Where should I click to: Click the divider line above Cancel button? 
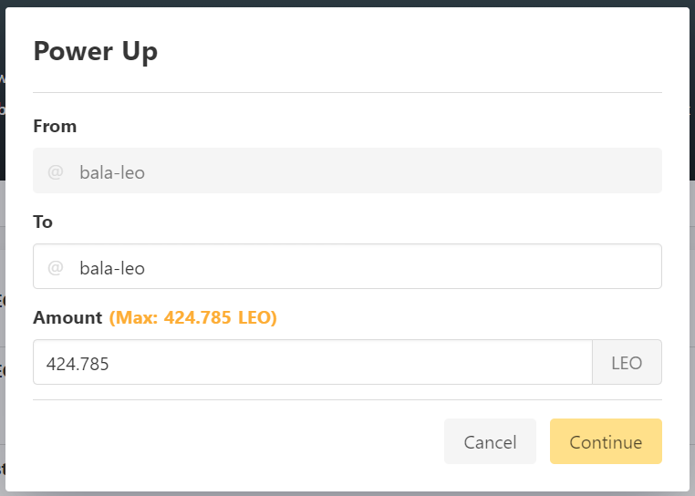tap(347, 399)
